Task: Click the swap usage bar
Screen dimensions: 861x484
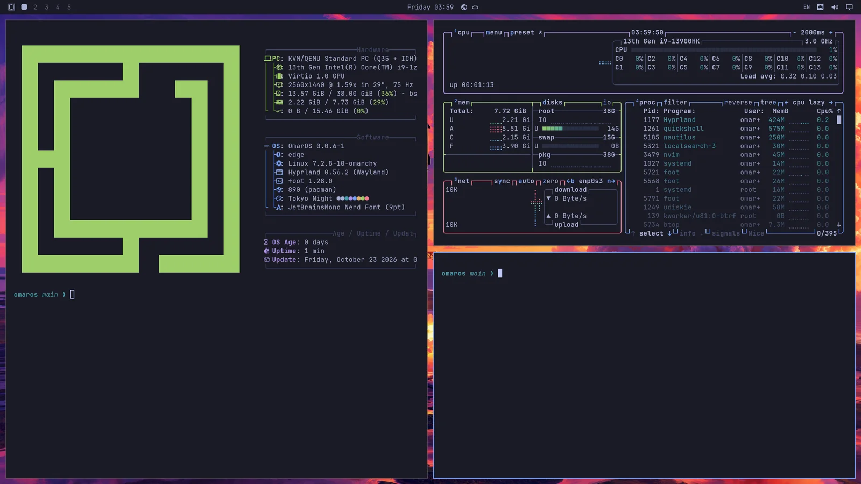Action: point(570,146)
